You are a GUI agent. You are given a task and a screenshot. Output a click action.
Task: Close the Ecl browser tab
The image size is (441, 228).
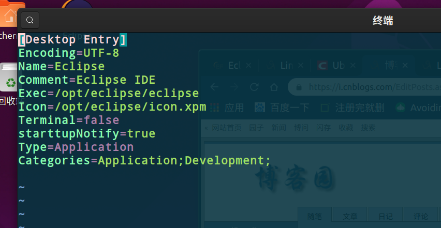[x=248, y=66]
